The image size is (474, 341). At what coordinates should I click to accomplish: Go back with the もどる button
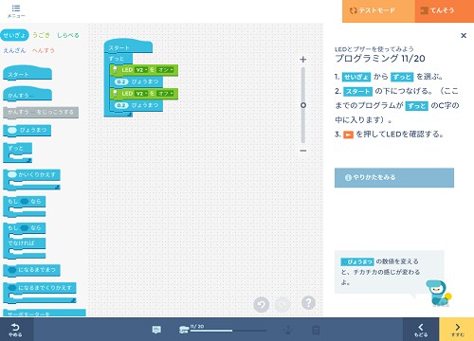[421, 330]
